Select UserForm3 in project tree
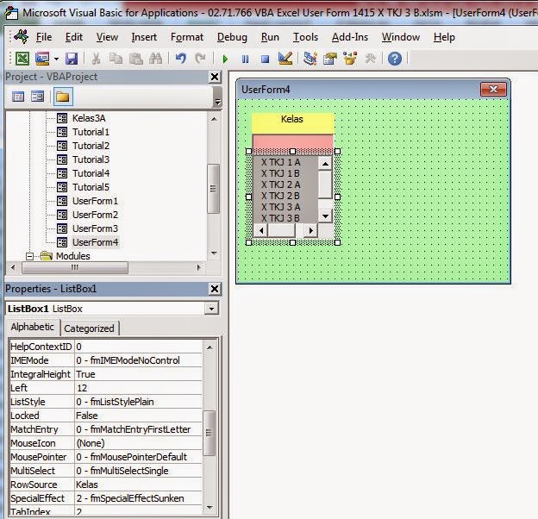Image resolution: width=538 pixels, height=519 pixels. (x=95, y=228)
